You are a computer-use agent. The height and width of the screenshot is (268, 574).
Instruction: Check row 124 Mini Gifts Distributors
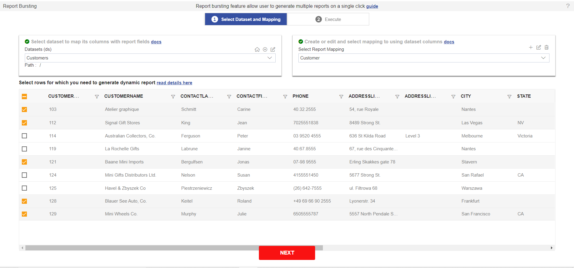click(25, 175)
